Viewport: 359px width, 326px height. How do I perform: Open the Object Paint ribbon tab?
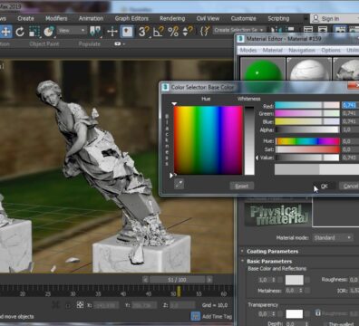click(x=44, y=43)
